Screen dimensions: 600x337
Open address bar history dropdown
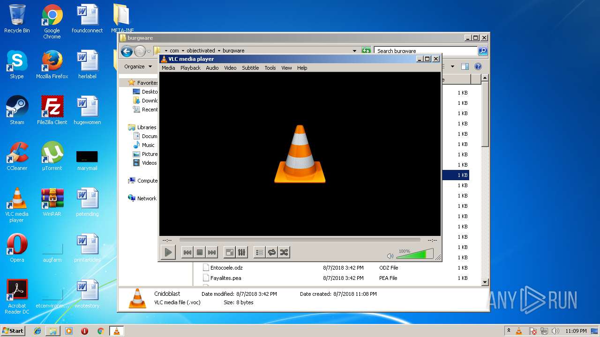pos(354,51)
